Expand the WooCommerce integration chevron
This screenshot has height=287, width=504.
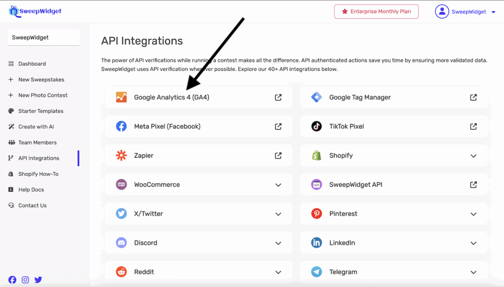tap(278, 185)
